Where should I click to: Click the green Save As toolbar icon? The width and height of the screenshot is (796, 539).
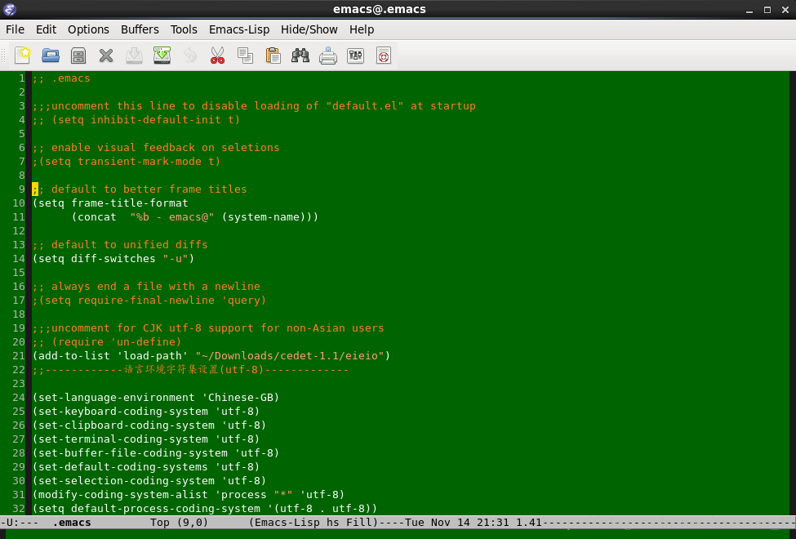tap(162, 56)
